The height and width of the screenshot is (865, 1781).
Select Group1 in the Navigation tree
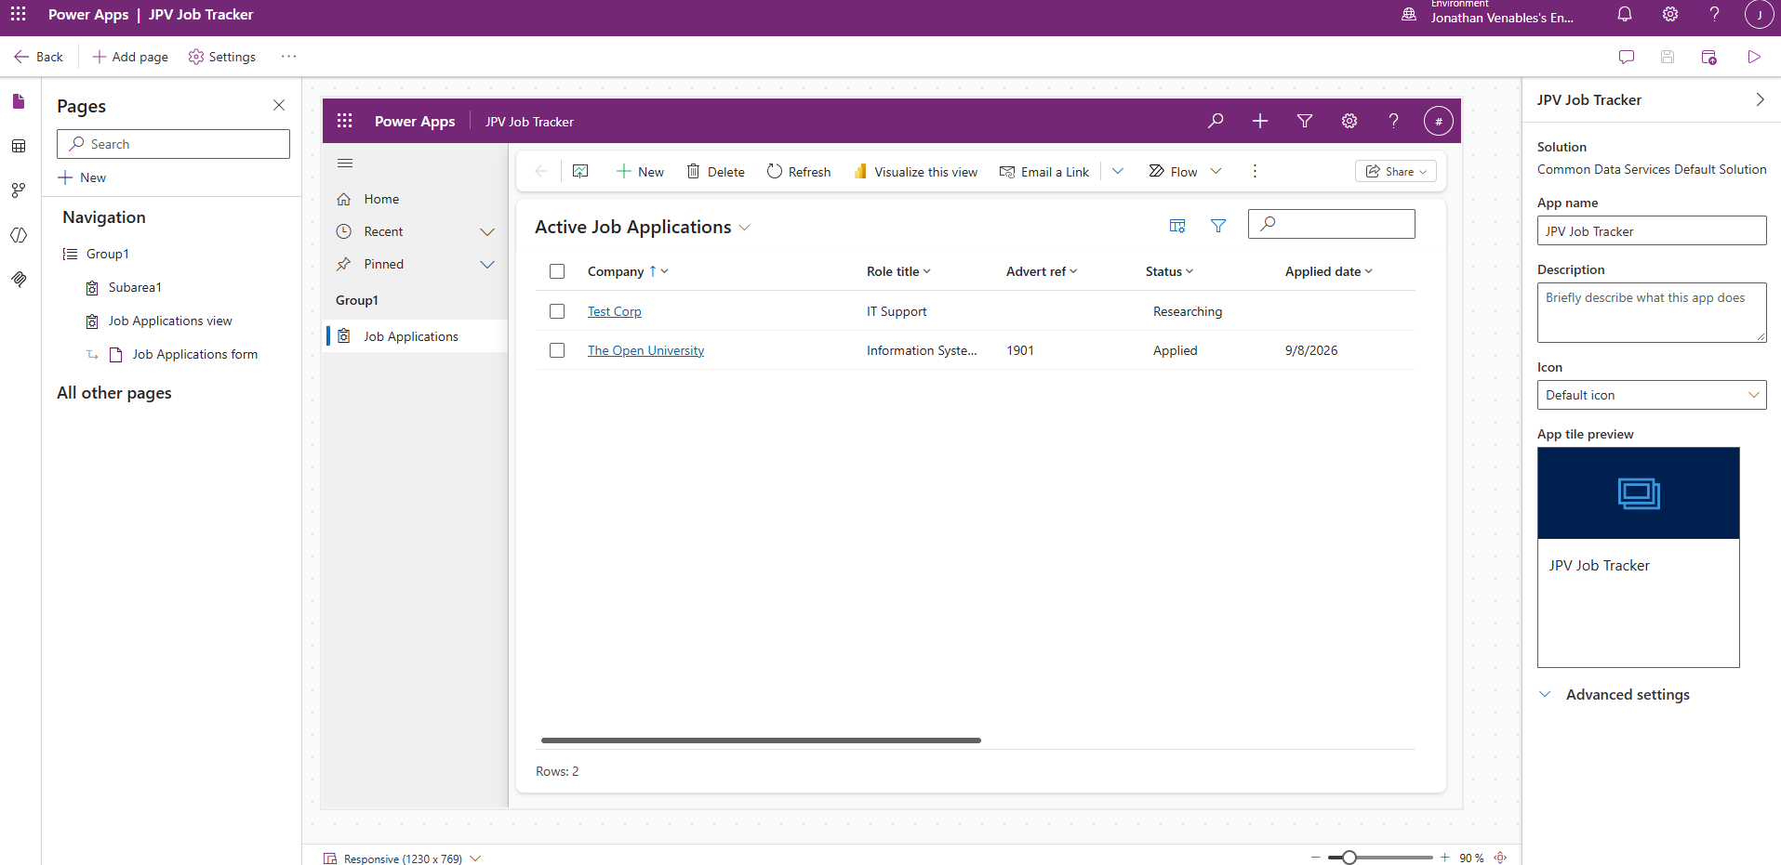pyautogui.click(x=107, y=254)
